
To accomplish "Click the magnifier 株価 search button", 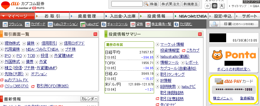I will click(151, 4).
